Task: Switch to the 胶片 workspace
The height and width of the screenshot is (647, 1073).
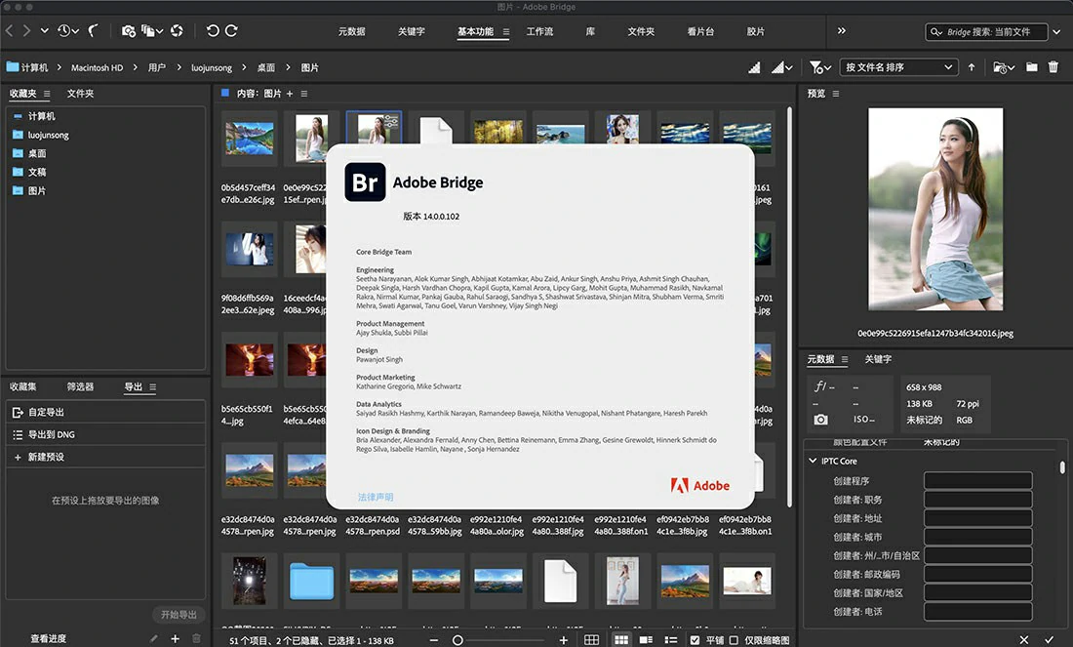Action: point(755,31)
